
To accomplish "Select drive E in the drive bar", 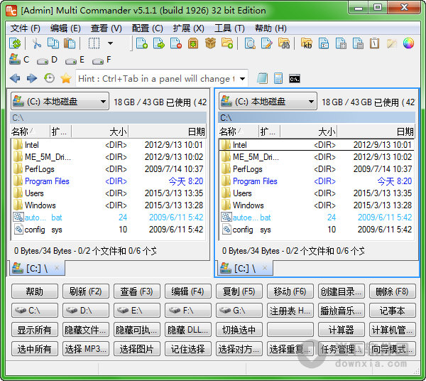I will [75, 60].
